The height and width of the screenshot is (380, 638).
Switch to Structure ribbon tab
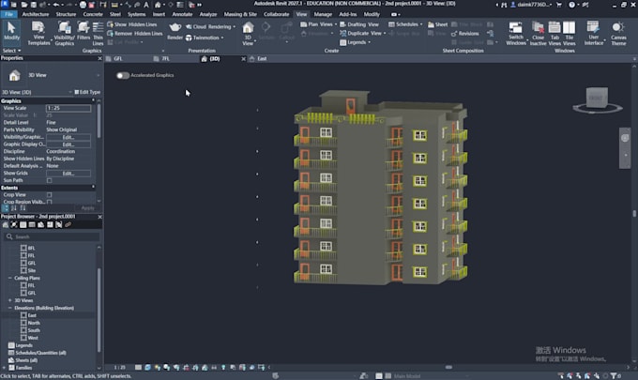[66, 14]
